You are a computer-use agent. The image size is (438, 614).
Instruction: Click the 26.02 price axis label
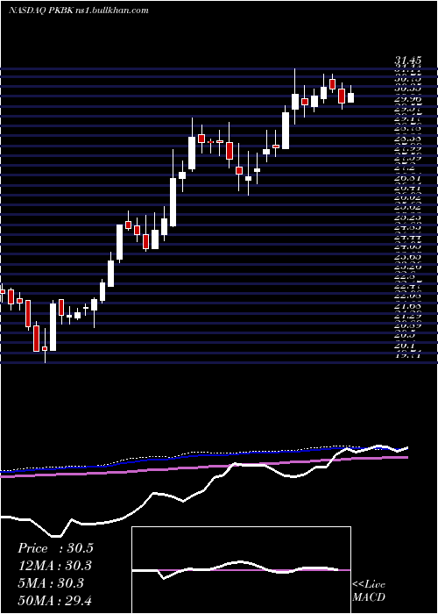coord(407,197)
